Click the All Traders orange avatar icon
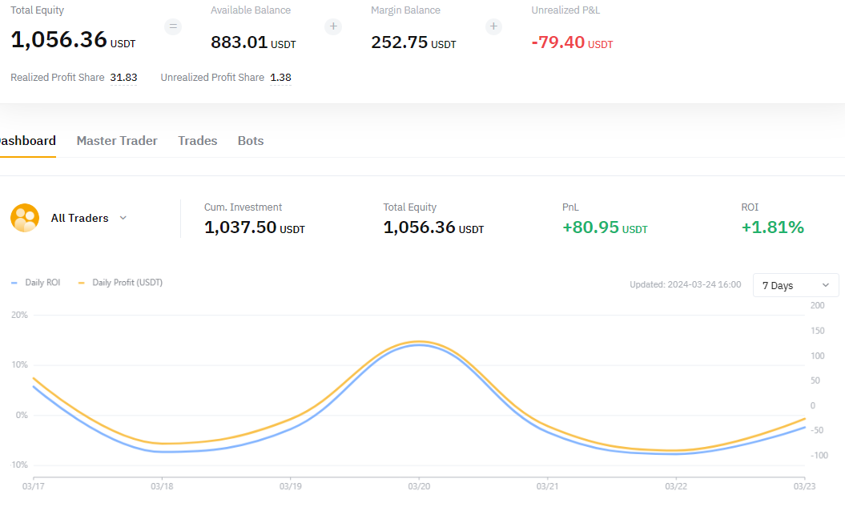The image size is (845, 515). pyautogui.click(x=25, y=218)
